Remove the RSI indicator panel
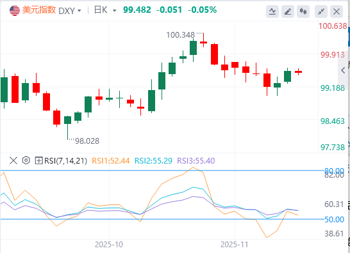The width and height of the screenshot is (350, 253). click(13, 160)
